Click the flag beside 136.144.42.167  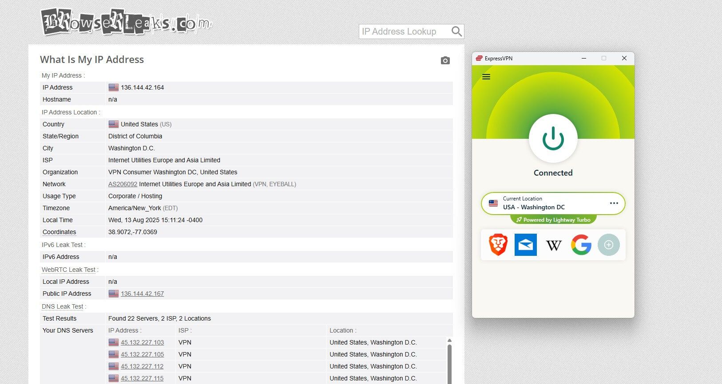click(114, 294)
